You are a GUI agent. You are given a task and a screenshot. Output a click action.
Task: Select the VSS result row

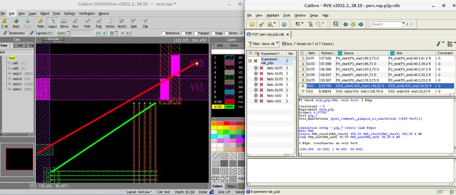point(377,91)
